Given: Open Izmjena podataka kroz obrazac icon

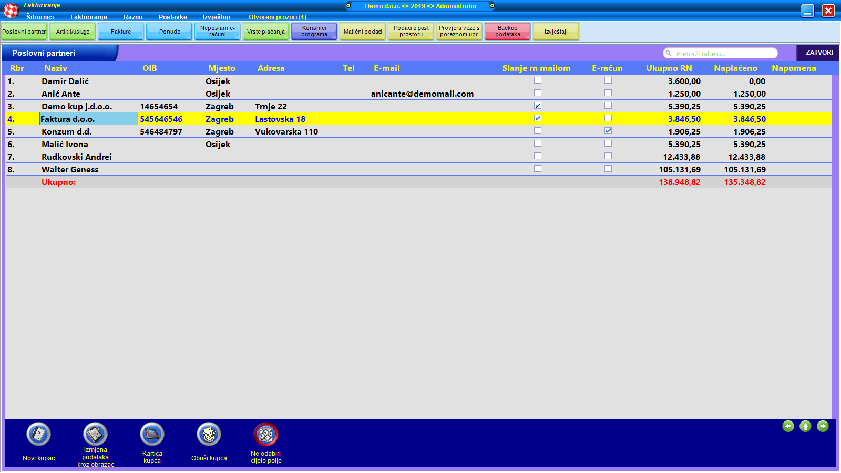Looking at the screenshot, I should pos(95,435).
